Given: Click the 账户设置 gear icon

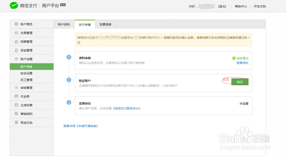Looking at the screenshot, I should (16, 59).
